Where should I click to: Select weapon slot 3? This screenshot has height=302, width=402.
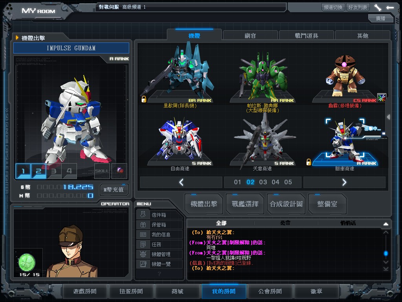54,171
